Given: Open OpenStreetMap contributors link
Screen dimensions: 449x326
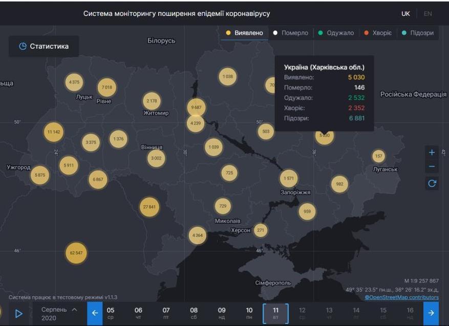Looking at the screenshot, I should 401,297.
